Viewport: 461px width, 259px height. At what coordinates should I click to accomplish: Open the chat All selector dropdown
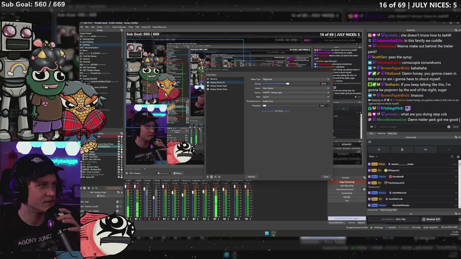click(x=373, y=127)
